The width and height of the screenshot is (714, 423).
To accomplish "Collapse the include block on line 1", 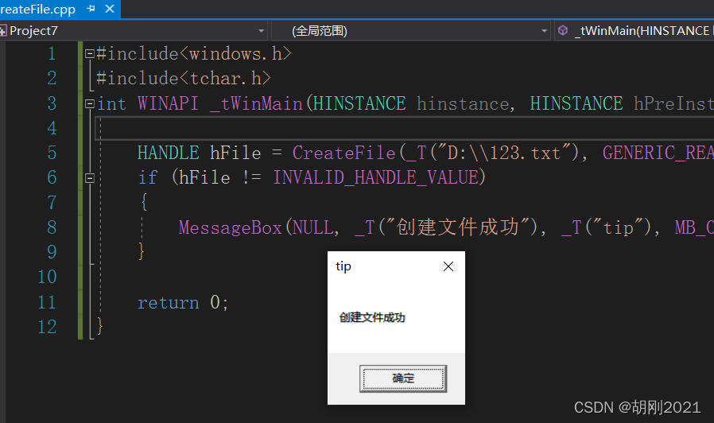I will [x=90, y=54].
